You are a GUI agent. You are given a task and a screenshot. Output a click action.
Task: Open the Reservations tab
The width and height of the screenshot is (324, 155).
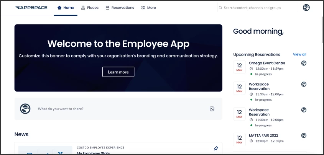pyautogui.click(x=120, y=8)
